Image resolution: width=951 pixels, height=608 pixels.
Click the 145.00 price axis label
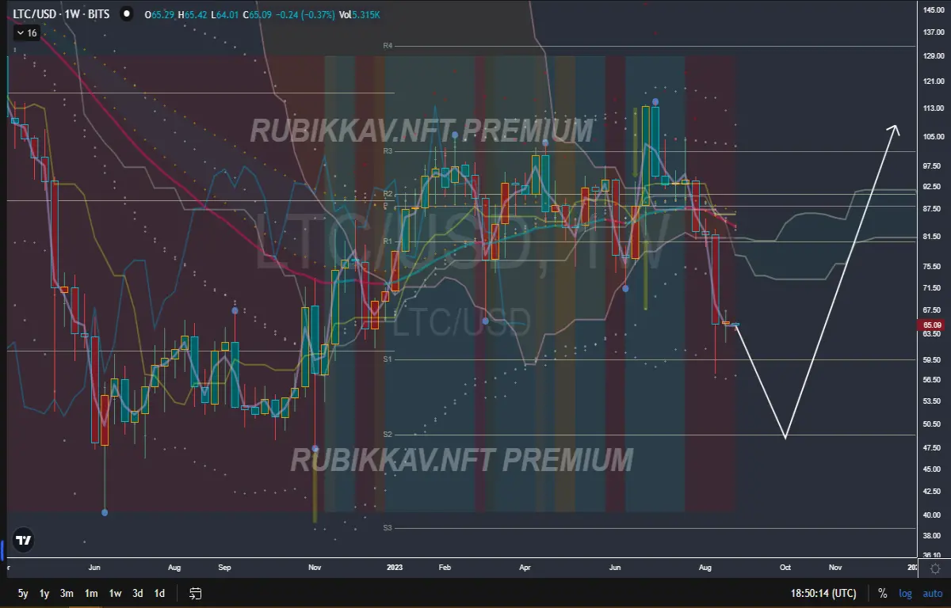934,9
